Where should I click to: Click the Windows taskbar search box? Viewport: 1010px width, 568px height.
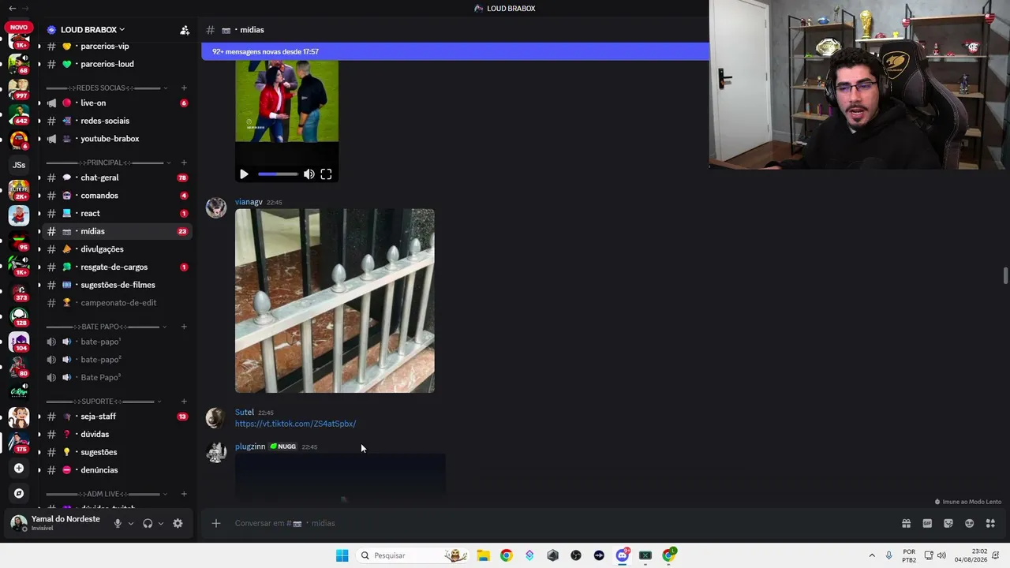point(412,555)
